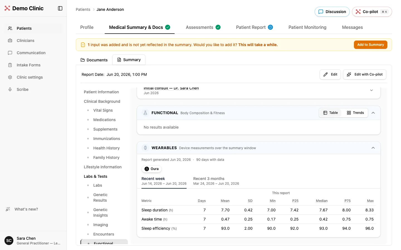Click the Functional flask icon
This screenshot has width=401, height=250.
tap(145, 113)
